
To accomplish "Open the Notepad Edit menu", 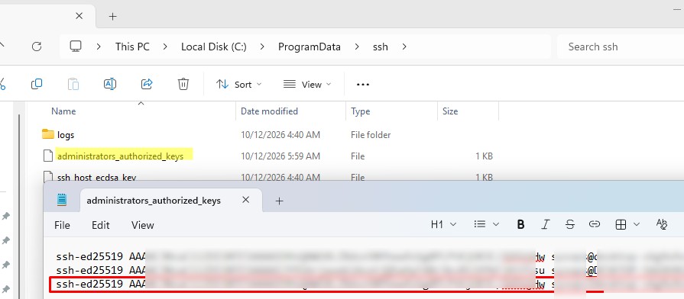I will (100, 225).
